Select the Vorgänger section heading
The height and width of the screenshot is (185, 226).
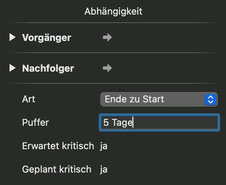pyautogui.click(x=46, y=38)
